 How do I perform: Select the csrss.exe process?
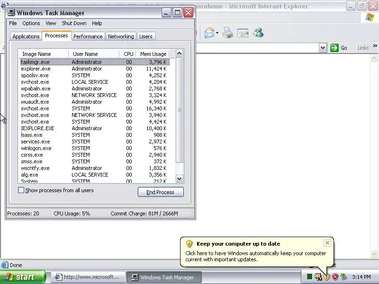tap(95, 155)
